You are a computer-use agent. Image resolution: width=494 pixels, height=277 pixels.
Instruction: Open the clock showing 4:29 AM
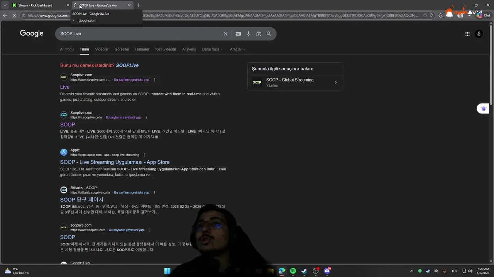pyautogui.click(x=483, y=271)
